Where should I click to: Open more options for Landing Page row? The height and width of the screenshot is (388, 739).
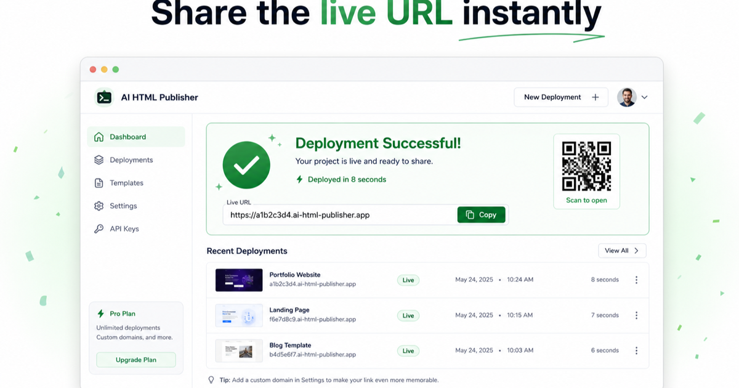636,315
